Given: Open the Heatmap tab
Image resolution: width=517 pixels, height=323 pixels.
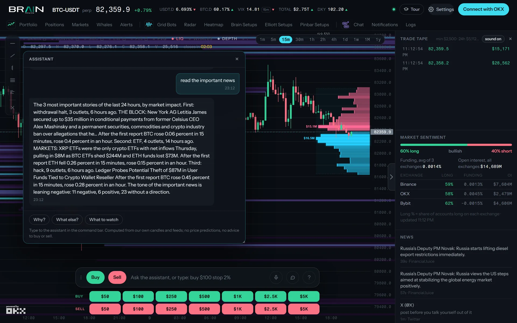Looking at the screenshot, I should 214,24.
